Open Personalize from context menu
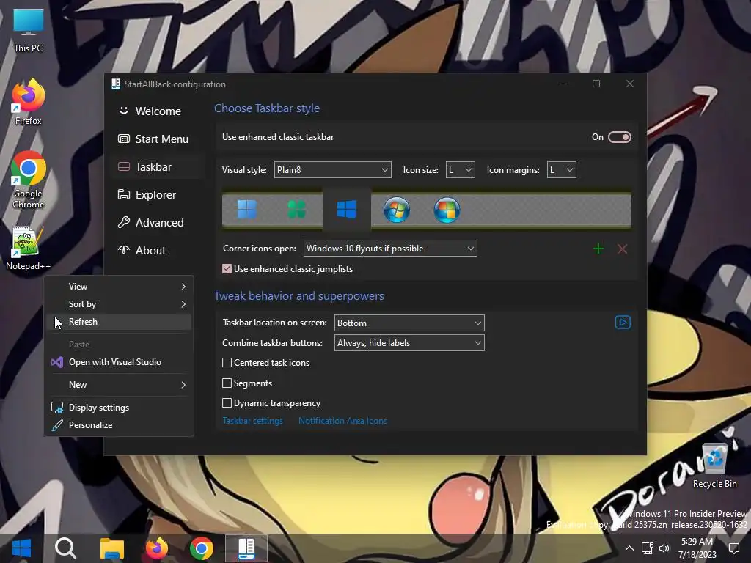 coord(119,425)
